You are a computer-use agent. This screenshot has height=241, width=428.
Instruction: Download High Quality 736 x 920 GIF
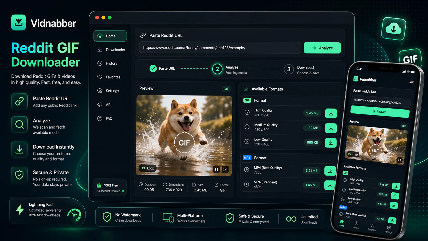click(x=331, y=113)
